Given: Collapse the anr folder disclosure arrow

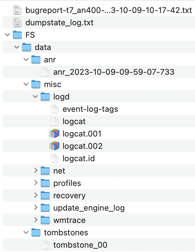Looking at the screenshot, I should coord(26,60).
